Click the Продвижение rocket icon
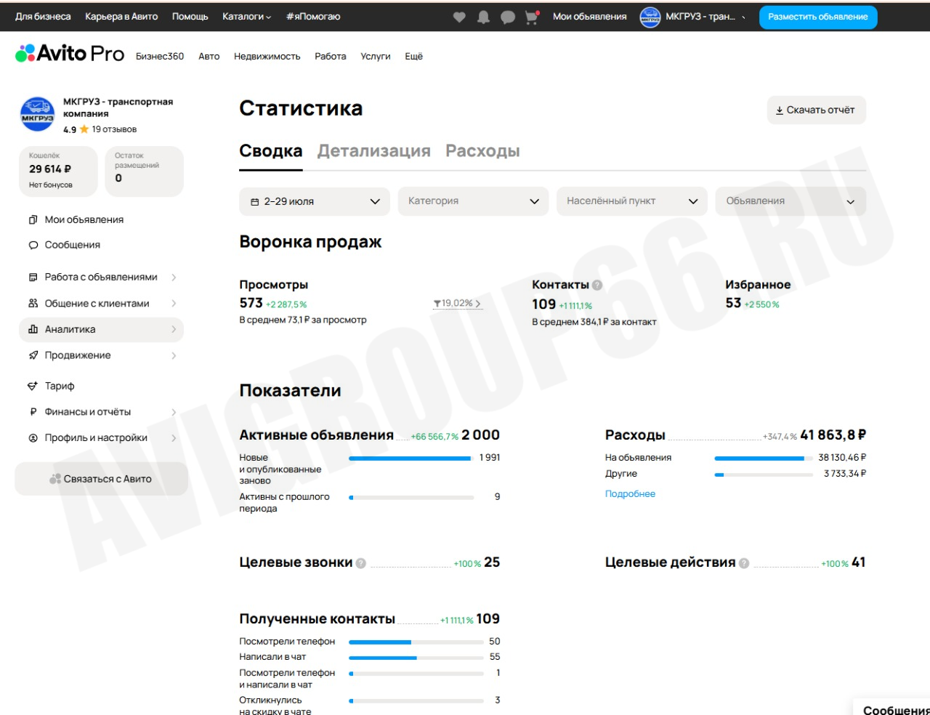Viewport: 930px width, 715px height. (33, 355)
